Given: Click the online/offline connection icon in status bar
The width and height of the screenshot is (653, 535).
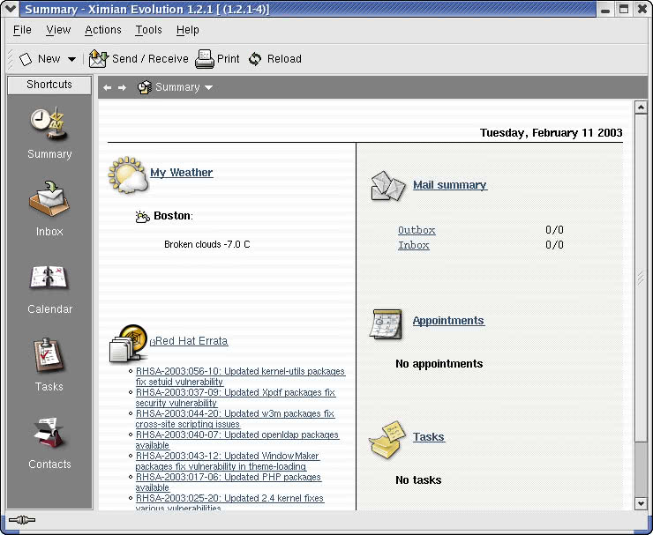Looking at the screenshot, I should 22,520.
